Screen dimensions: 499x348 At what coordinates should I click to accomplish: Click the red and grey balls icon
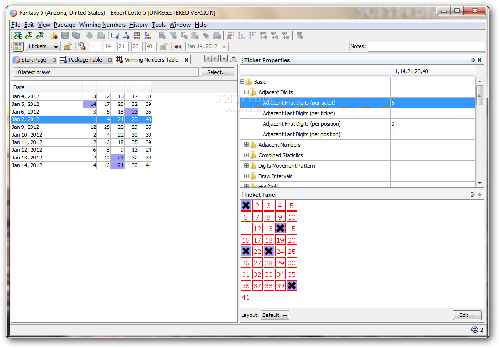coord(178,46)
